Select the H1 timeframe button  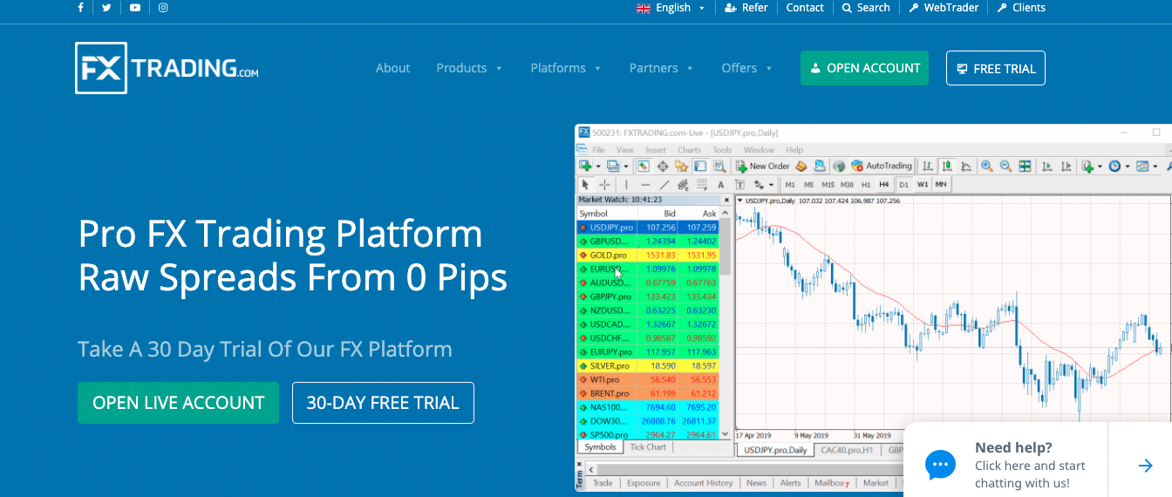click(866, 184)
